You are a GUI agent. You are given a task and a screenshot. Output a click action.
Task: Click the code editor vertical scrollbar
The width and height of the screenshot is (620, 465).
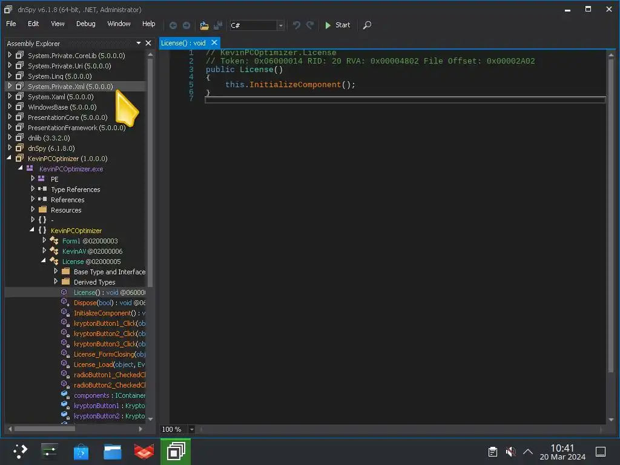(x=611, y=216)
